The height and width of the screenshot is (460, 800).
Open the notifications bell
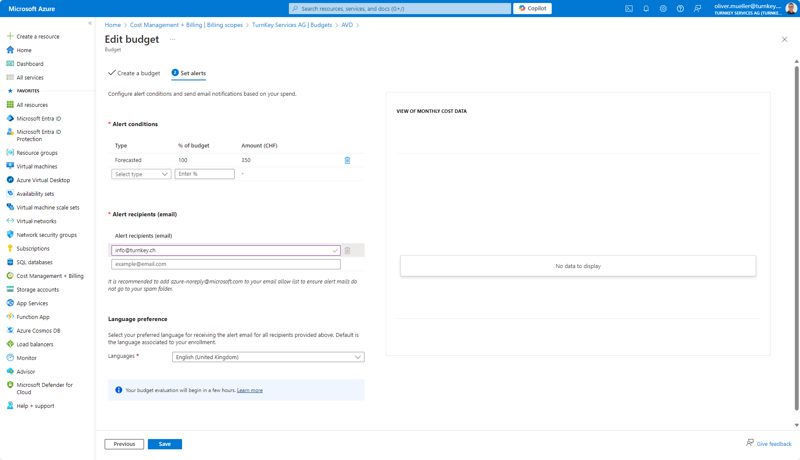(x=646, y=9)
